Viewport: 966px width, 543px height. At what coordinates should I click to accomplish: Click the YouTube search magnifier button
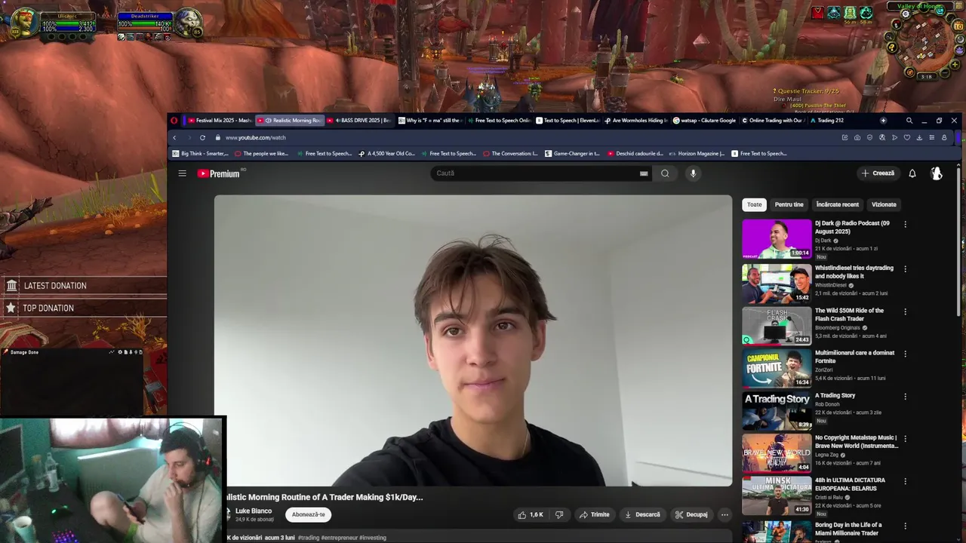point(665,173)
